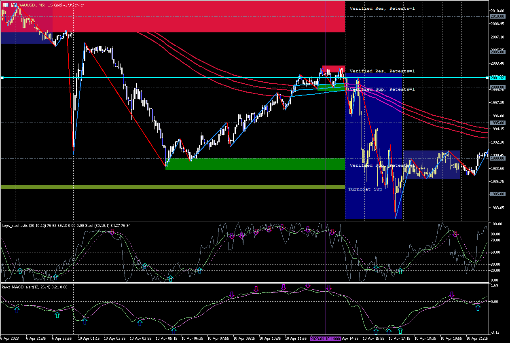Image resolution: width=510 pixels, height=343 pixels.
Task: Open the Depth of Market panel icon
Action: tap(5, 5)
